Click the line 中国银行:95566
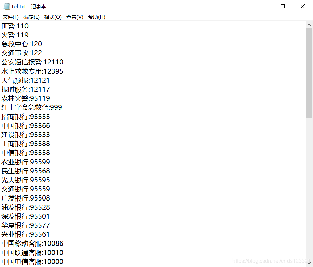Screen dimensions: 313x267 pyautogui.click(x=25, y=126)
